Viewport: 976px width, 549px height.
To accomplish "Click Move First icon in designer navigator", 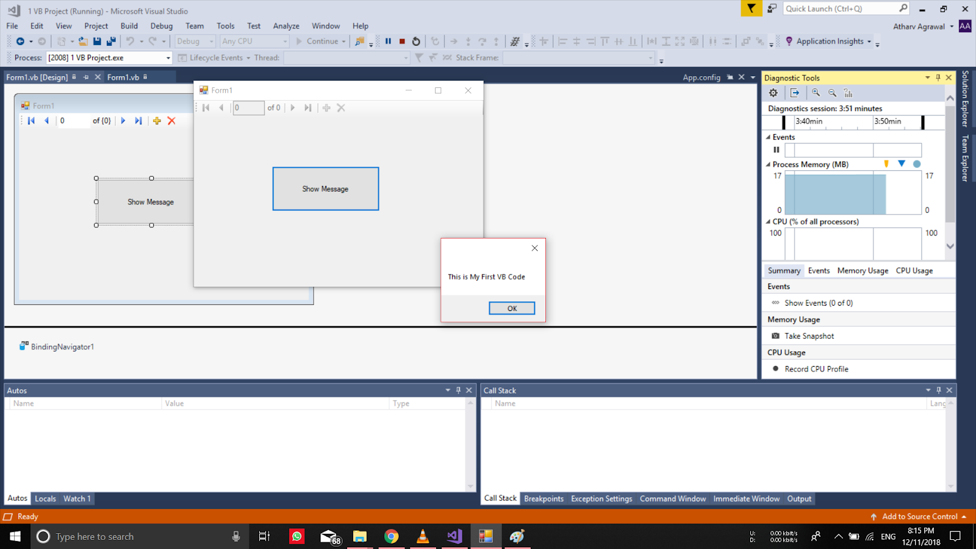I will [31, 121].
